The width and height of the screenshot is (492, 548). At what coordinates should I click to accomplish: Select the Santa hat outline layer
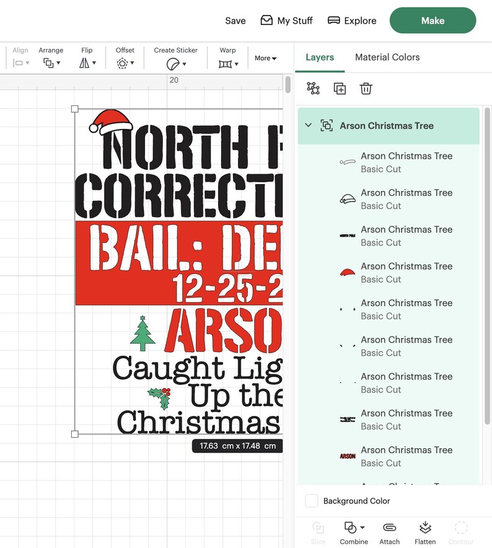389,199
